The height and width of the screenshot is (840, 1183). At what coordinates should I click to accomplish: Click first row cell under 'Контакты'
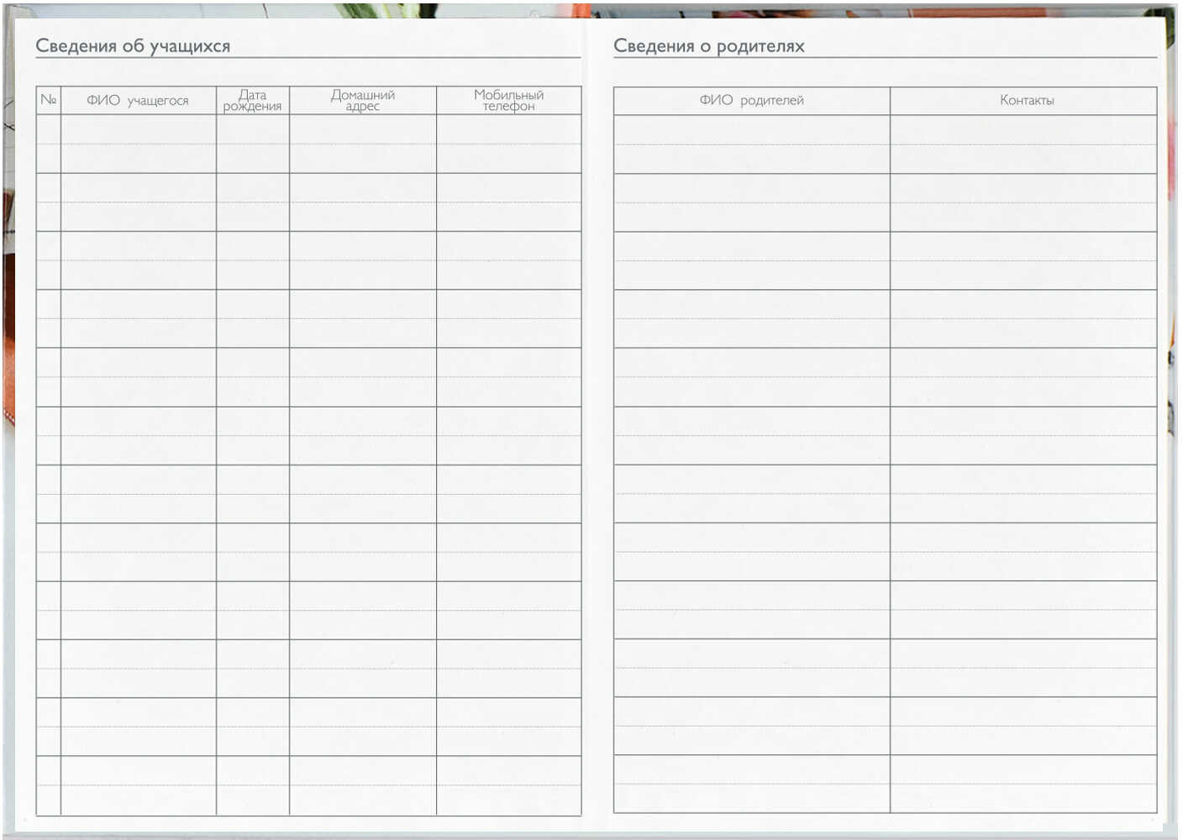(x=1023, y=144)
